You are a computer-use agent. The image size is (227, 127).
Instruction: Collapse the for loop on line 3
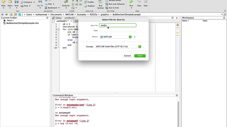(x=58, y=29)
